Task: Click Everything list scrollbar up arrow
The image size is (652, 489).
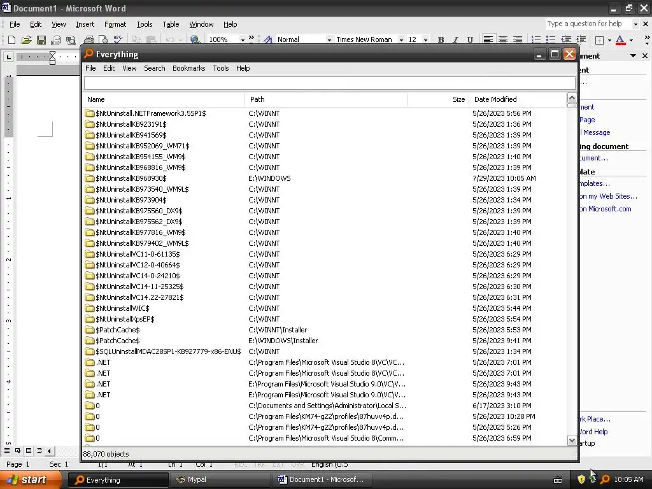Action: [572, 98]
